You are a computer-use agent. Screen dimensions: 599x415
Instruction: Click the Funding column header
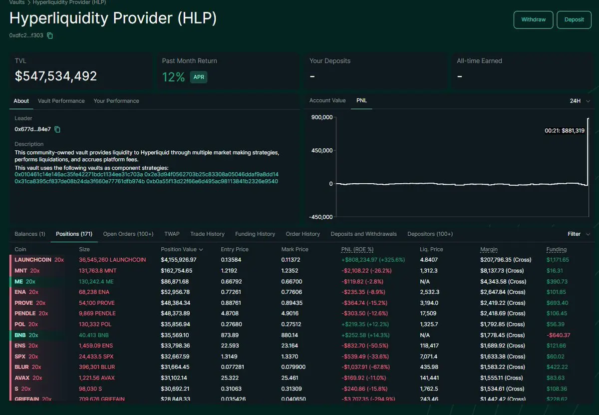pos(557,249)
